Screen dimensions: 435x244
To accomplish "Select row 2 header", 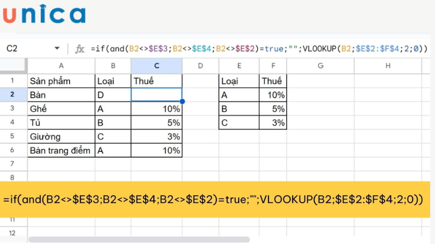I will [x=12, y=94].
